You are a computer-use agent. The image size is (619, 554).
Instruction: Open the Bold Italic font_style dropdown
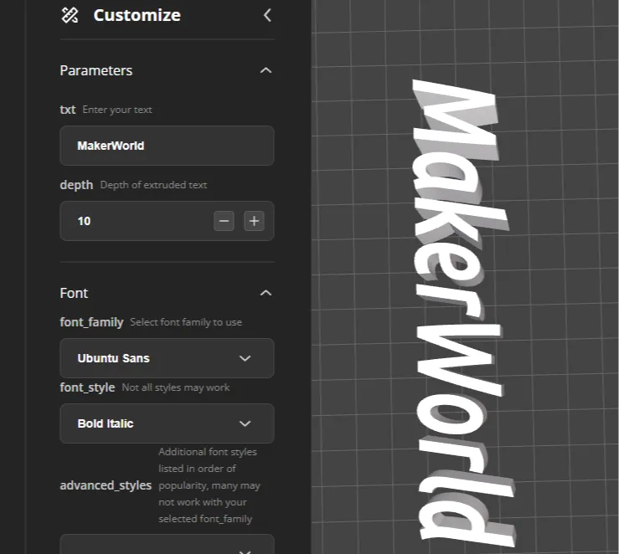click(x=167, y=423)
